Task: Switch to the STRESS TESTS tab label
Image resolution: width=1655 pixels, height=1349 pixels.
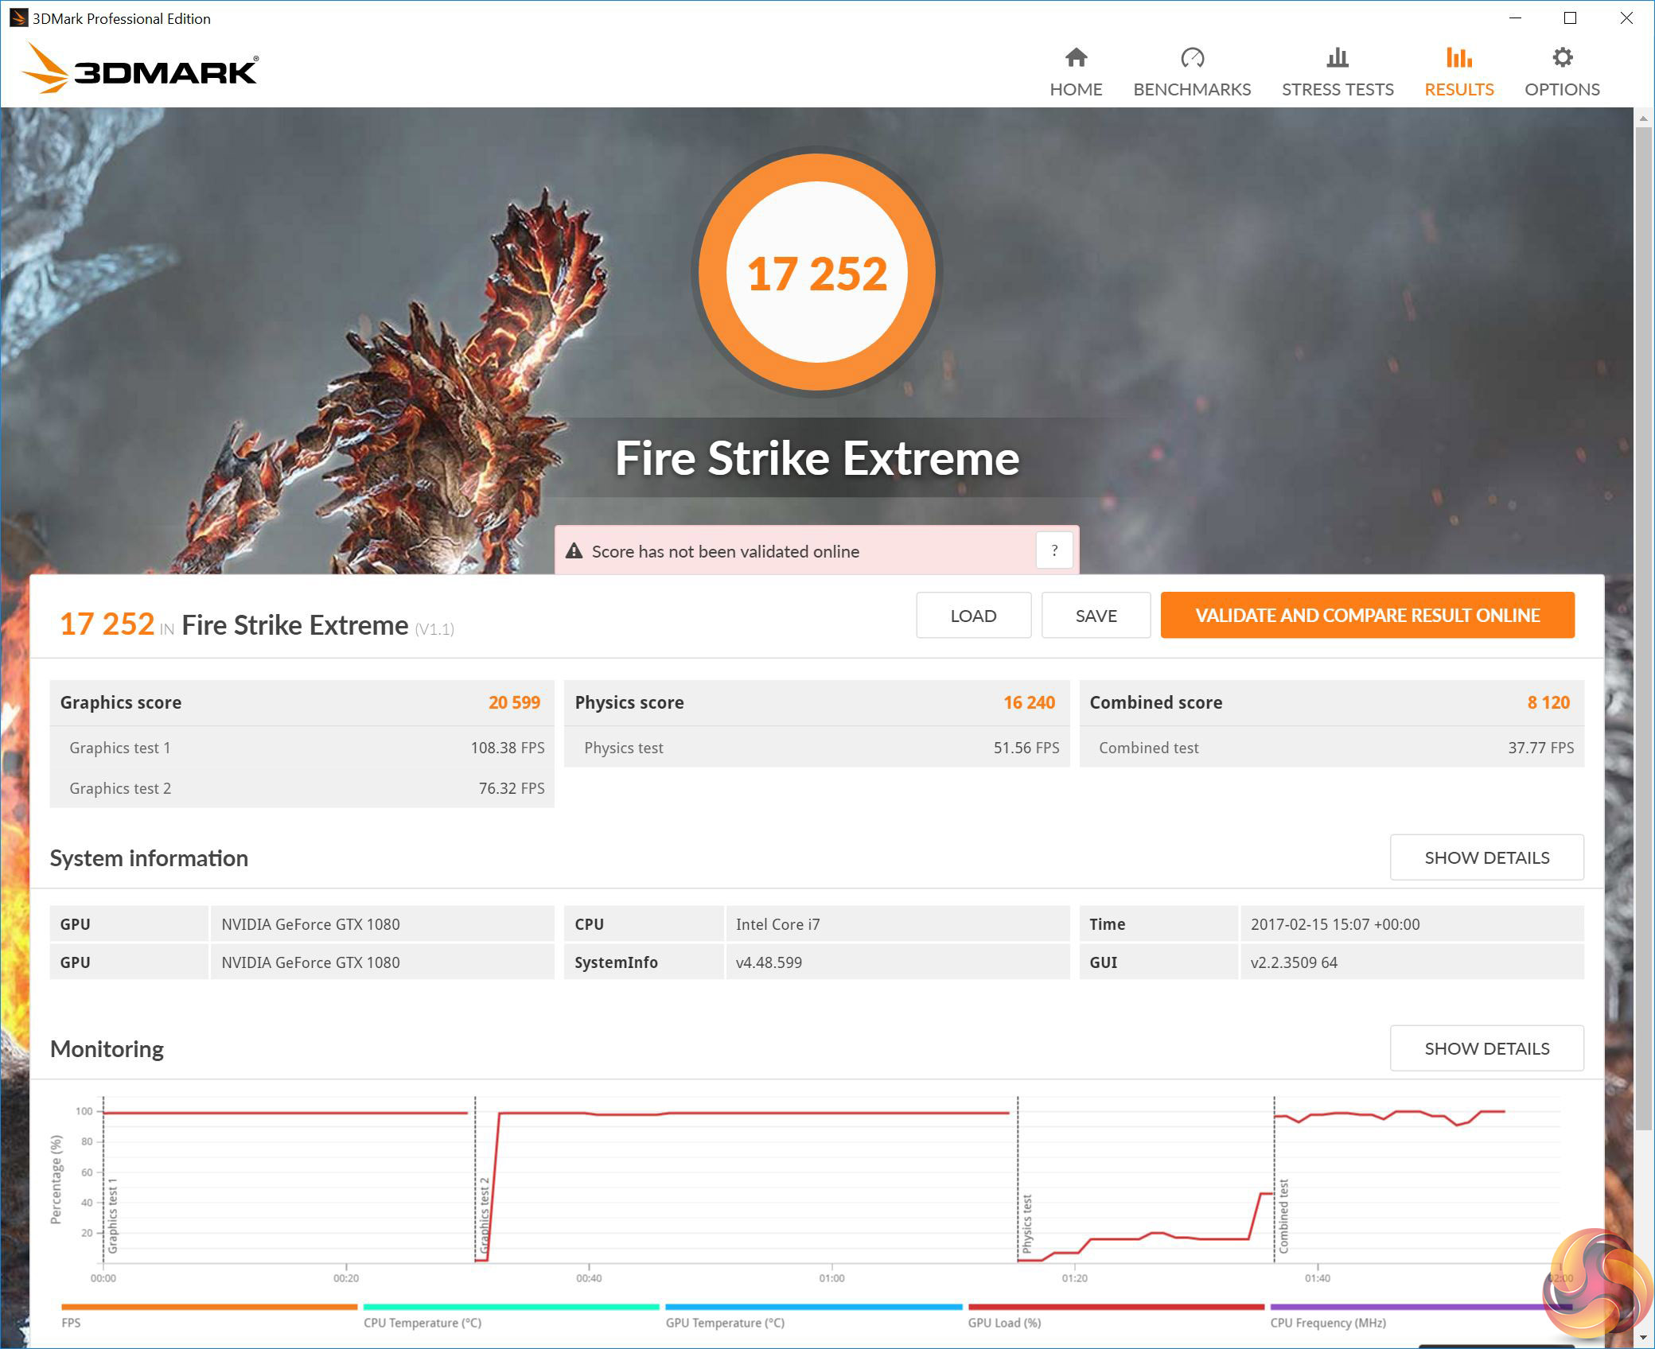Action: point(1338,89)
